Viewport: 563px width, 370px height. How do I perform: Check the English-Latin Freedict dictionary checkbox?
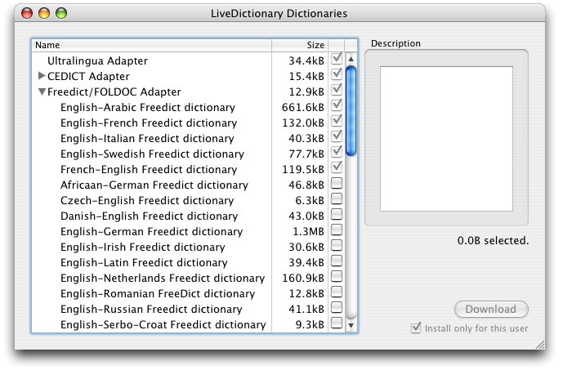click(x=337, y=261)
